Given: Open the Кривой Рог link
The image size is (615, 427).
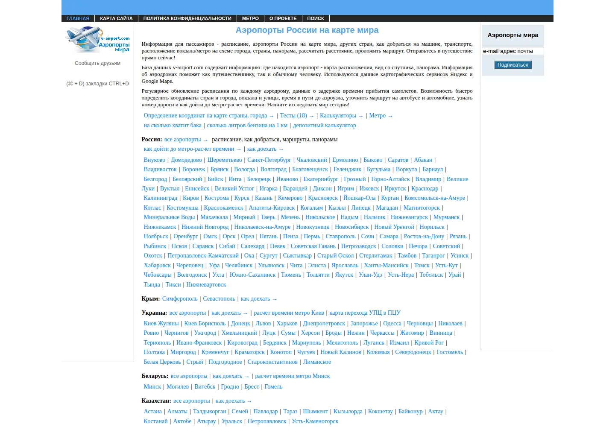Looking at the screenshot, I should tap(429, 343).
